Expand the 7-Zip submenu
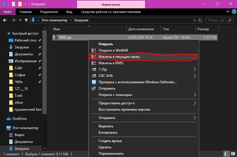This screenshot has height=157, width=237. point(144,69)
